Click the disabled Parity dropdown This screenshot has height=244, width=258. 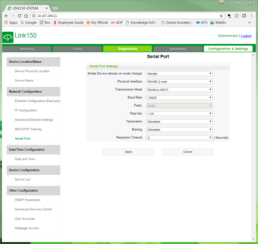[x=179, y=106]
